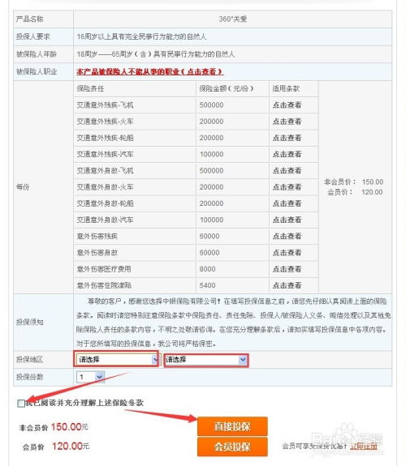The image size is (406, 466).
Task: Open the second 投保地区 city dropdown
Action: click(x=206, y=360)
